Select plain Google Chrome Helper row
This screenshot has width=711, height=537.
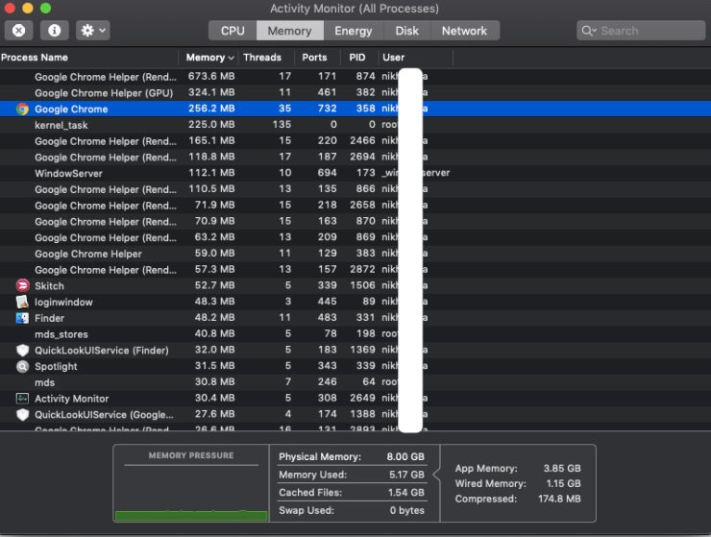pos(355,254)
